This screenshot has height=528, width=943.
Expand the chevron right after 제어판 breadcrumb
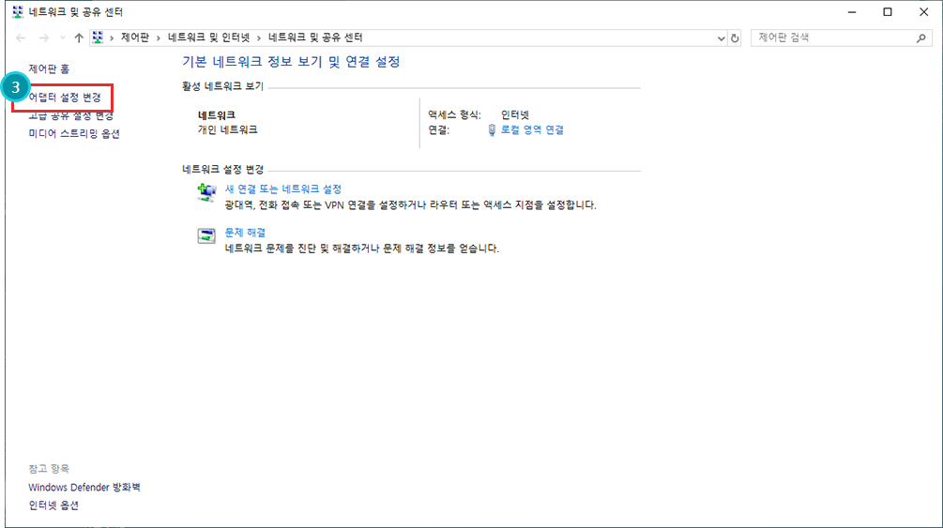coord(159,38)
